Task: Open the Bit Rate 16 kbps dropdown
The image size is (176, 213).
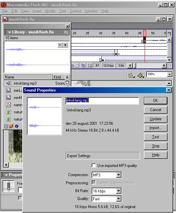Action: pos(119,191)
